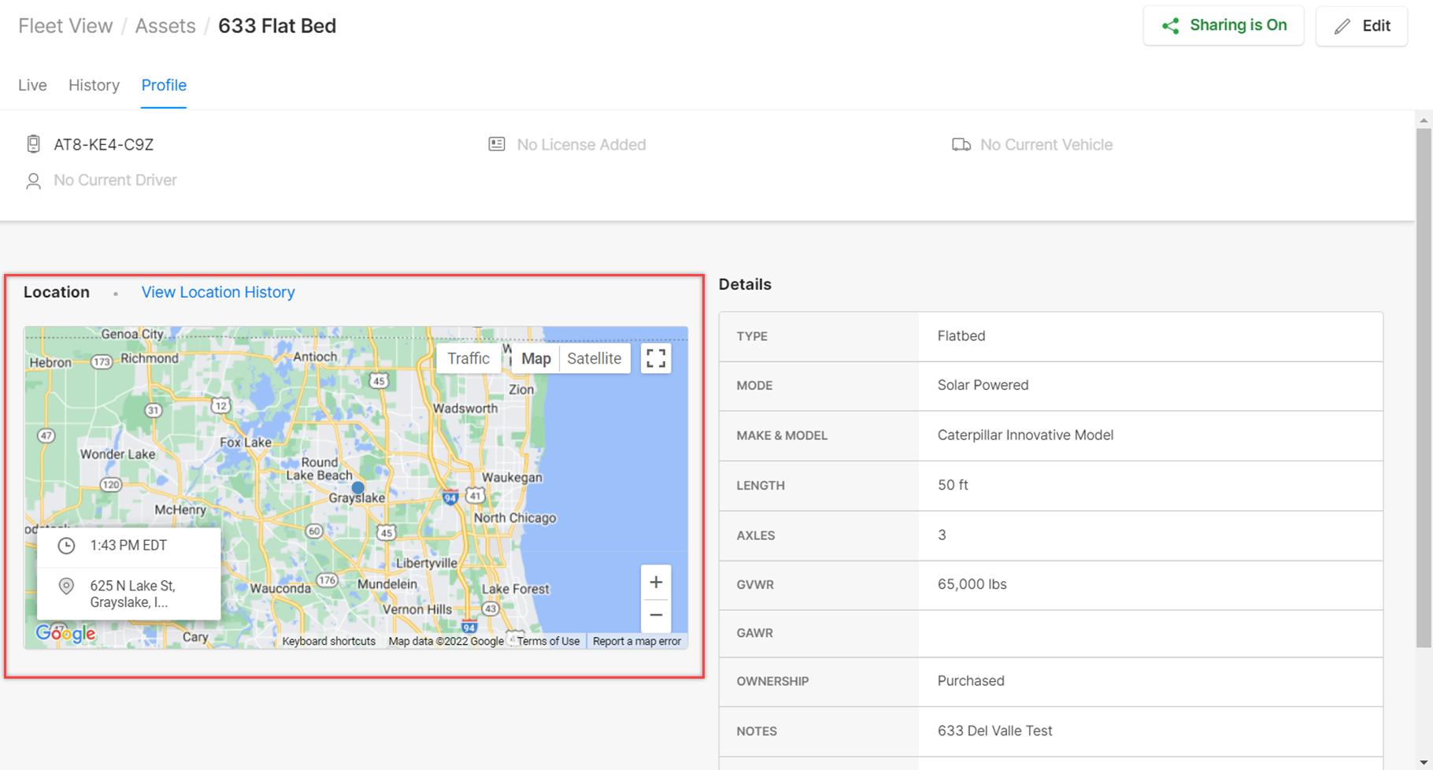Click the page scrollbar up arrow
This screenshot has width=1433, height=770.
coord(1424,120)
